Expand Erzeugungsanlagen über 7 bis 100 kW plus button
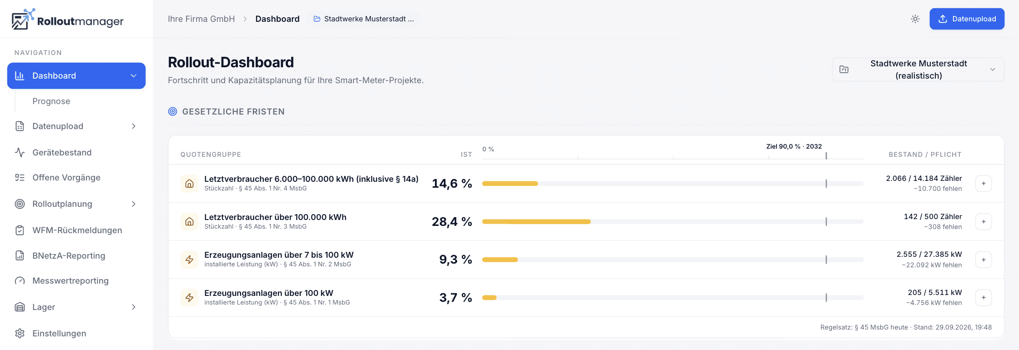The height and width of the screenshot is (350, 1019). [984, 260]
